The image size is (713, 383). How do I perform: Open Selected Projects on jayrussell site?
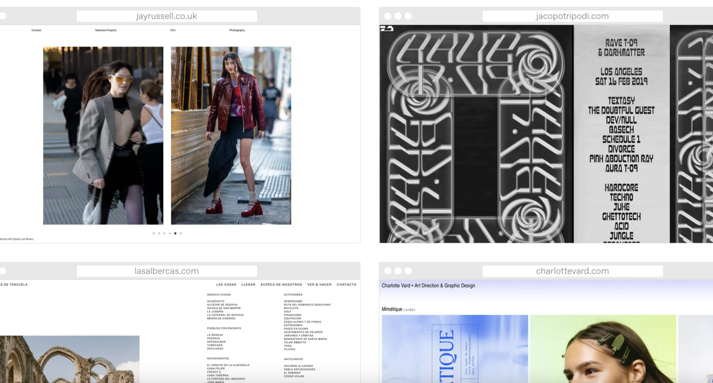coord(105,31)
